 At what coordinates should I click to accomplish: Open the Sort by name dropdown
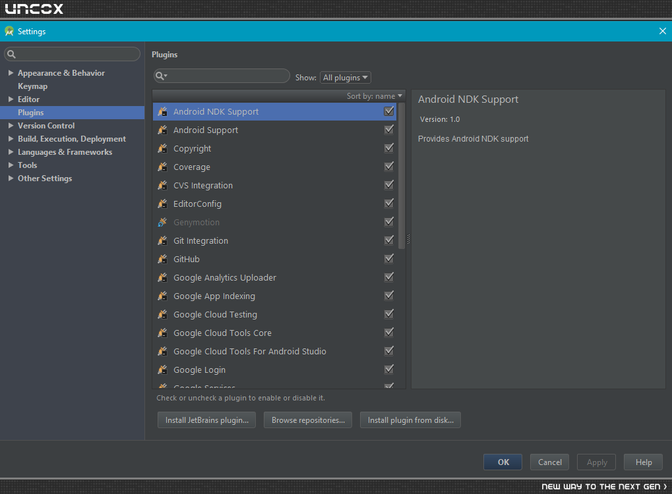374,96
